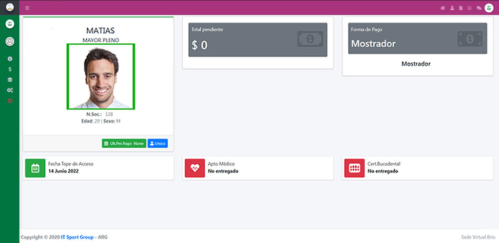Click the club crest in green sidebar
The image size is (499, 243).
tap(10, 24)
